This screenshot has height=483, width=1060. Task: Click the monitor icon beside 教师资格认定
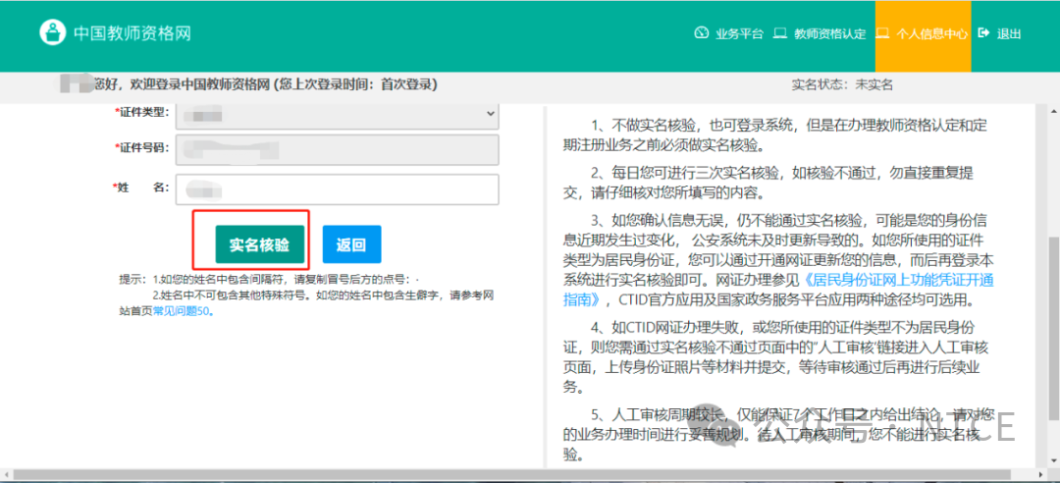tap(780, 33)
